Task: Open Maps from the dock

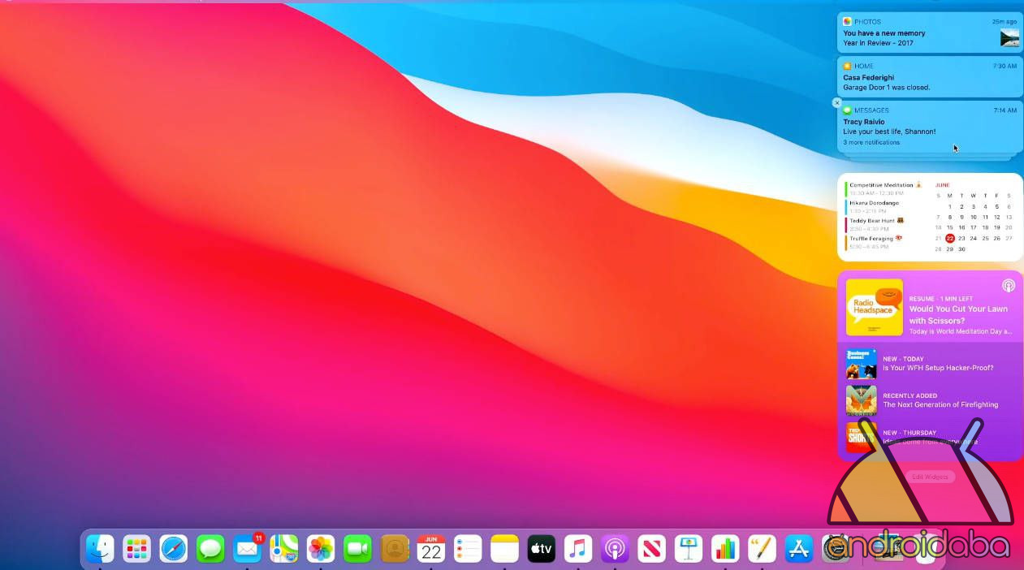Action: 284,549
